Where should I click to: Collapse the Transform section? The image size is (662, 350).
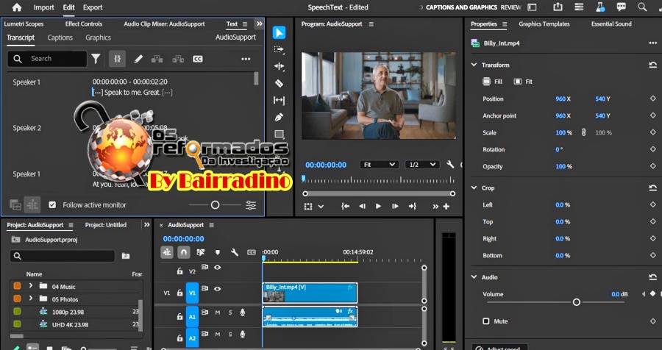click(474, 65)
